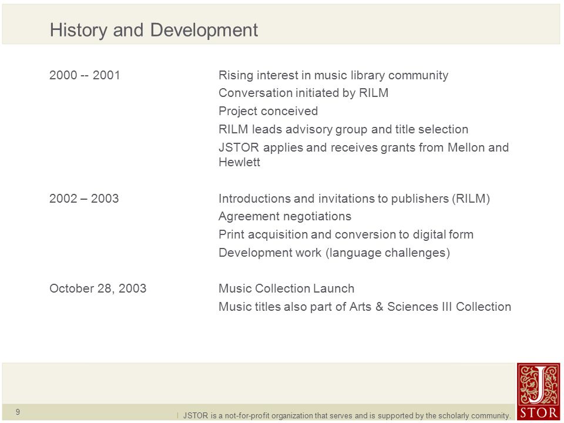Click the 'JSTOR applies and receives grants' line
Viewport: 564px width, 423px height.
[x=364, y=147]
